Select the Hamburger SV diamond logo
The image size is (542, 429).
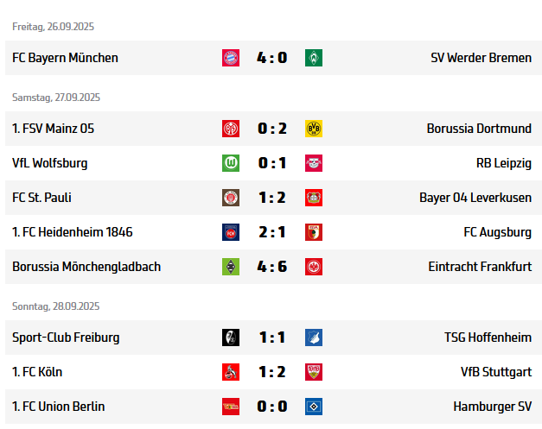click(x=313, y=407)
